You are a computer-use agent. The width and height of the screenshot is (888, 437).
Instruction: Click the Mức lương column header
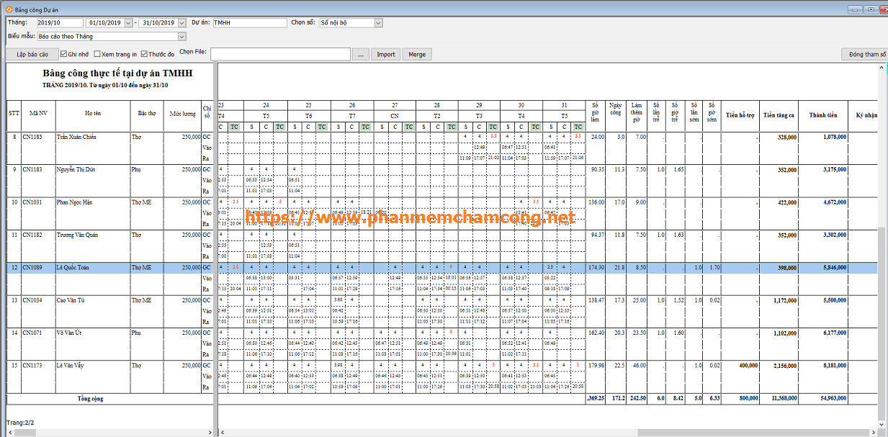pyautogui.click(x=183, y=114)
